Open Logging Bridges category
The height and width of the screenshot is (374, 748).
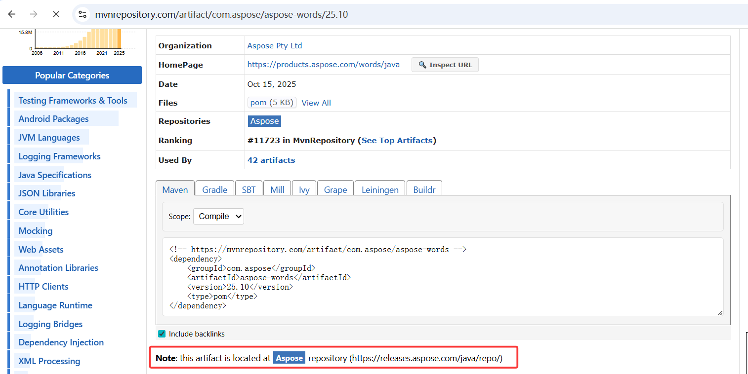[x=50, y=324]
